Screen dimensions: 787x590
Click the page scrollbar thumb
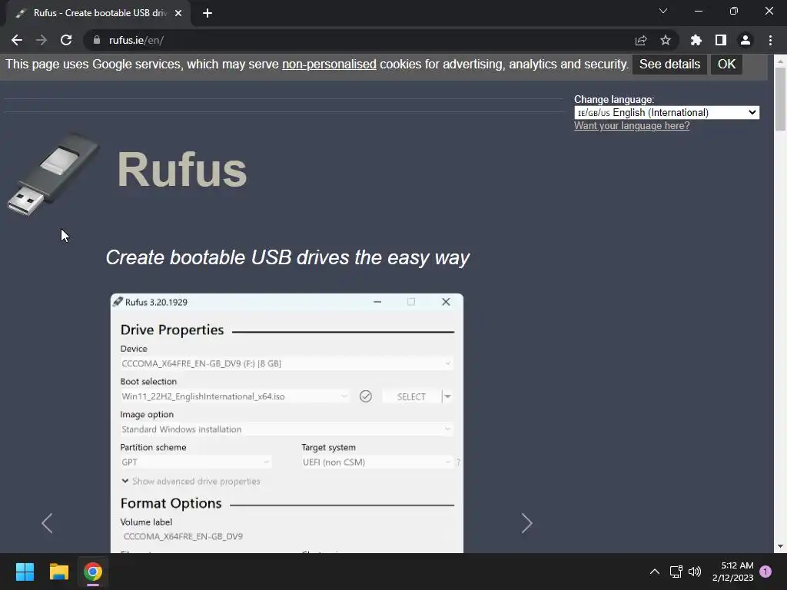click(780, 99)
